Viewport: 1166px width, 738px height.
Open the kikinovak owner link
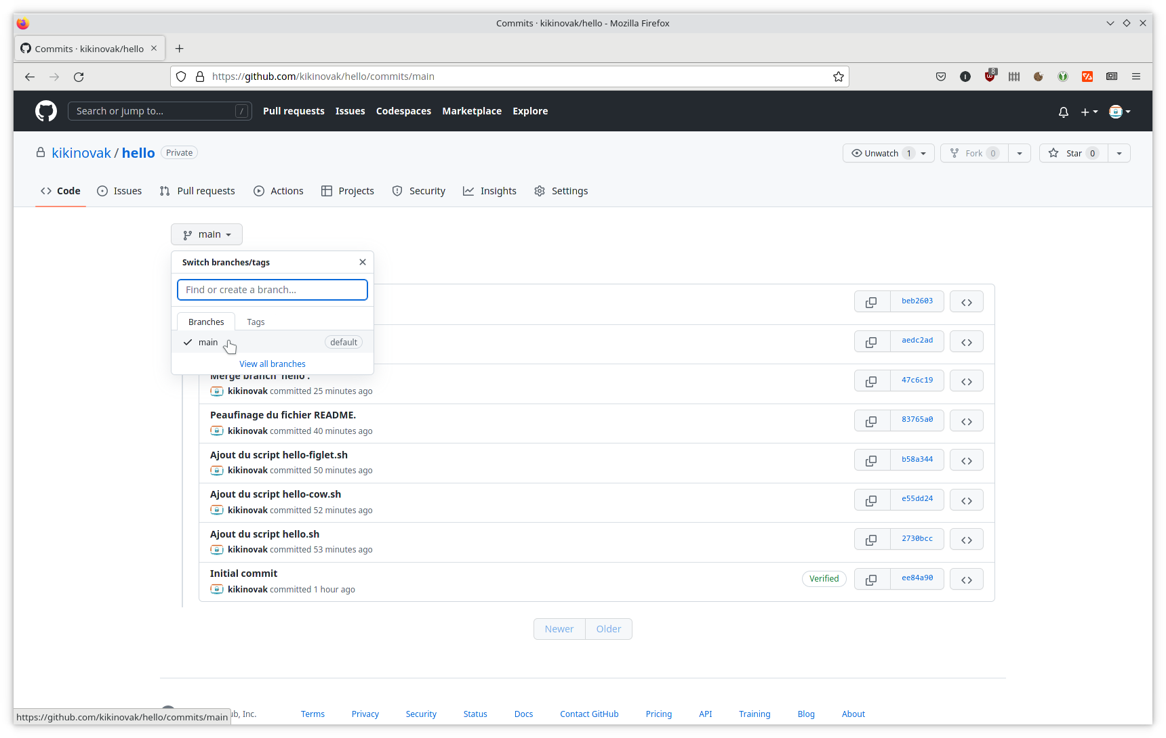coord(81,153)
